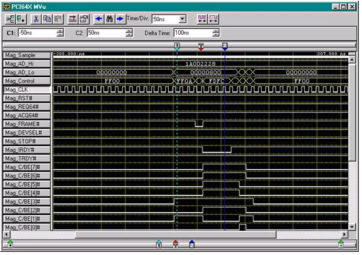Click the zoom-out waveform expand icon
Screen dimensions: 362x255
coord(213,19)
